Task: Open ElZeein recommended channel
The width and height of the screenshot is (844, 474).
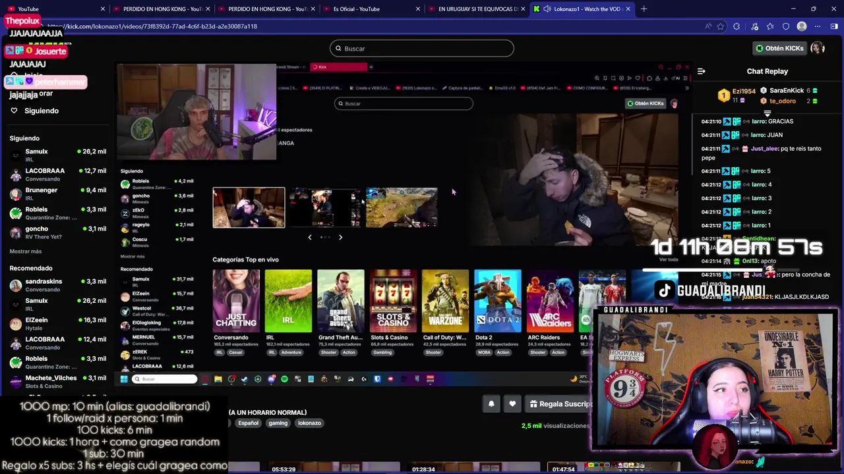Action: point(58,323)
